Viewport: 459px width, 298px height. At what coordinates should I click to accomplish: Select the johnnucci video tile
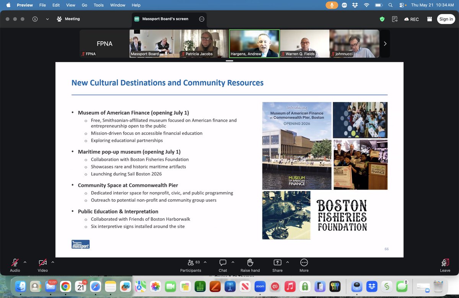pyautogui.click(x=355, y=44)
